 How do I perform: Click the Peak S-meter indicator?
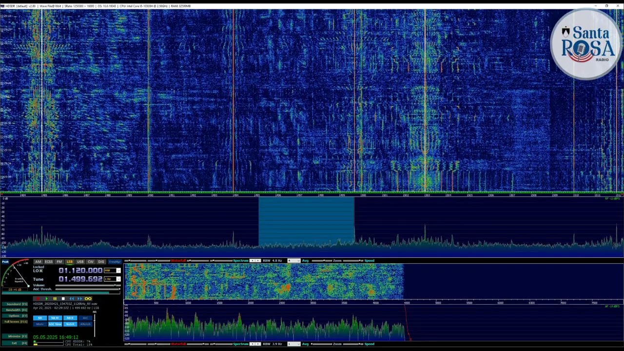pos(5,262)
